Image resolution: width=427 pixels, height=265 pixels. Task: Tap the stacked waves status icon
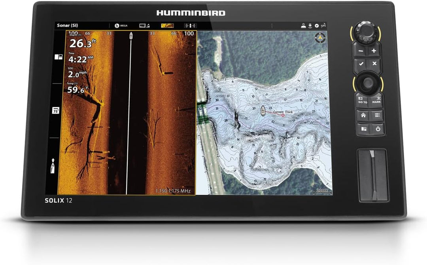coord(310,26)
